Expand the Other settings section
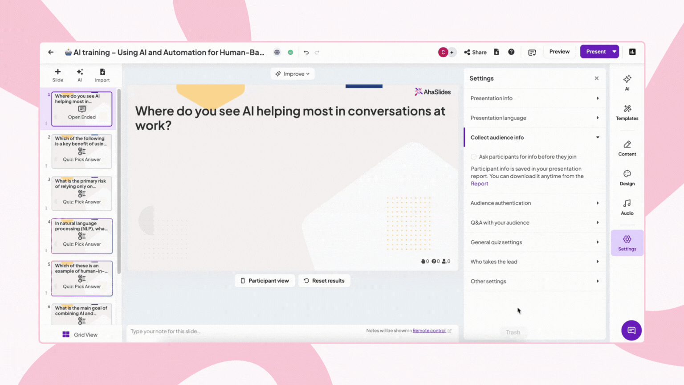This screenshot has width=684, height=385. coord(534,281)
